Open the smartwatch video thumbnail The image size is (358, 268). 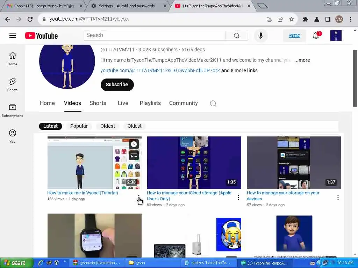tap(94, 236)
